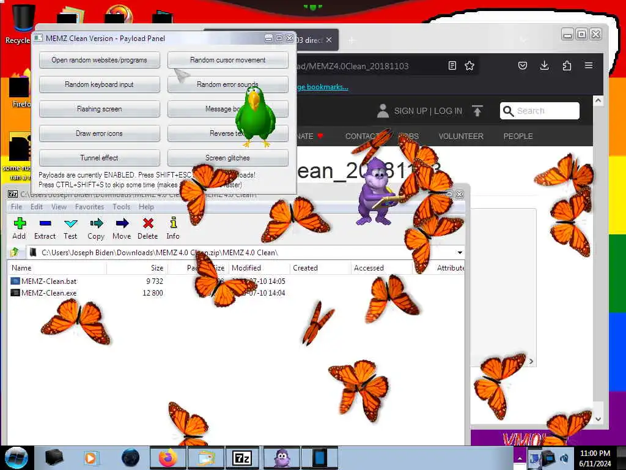626x470 pixels.
Task: Toggle Tunnel effect payload
Action: click(100, 157)
